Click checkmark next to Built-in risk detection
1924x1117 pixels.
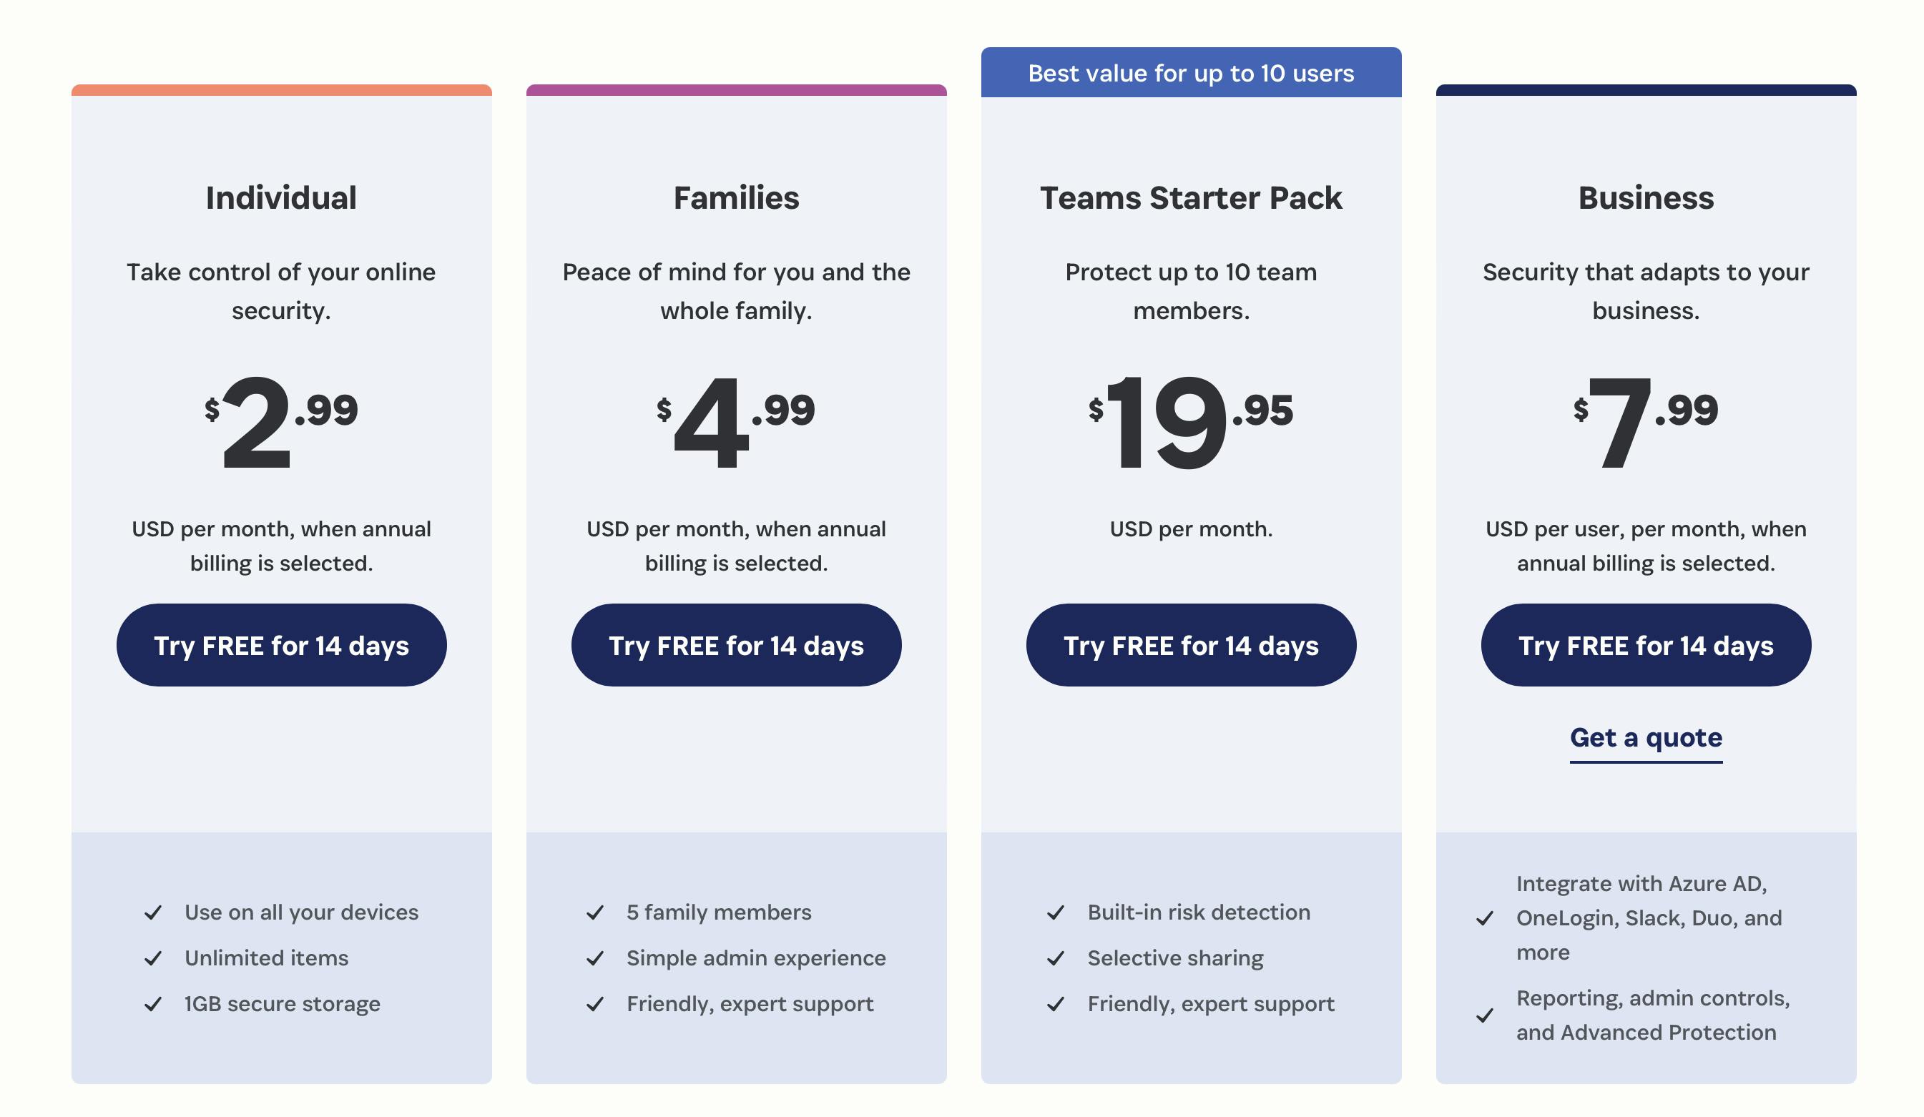coord(1055,912)
